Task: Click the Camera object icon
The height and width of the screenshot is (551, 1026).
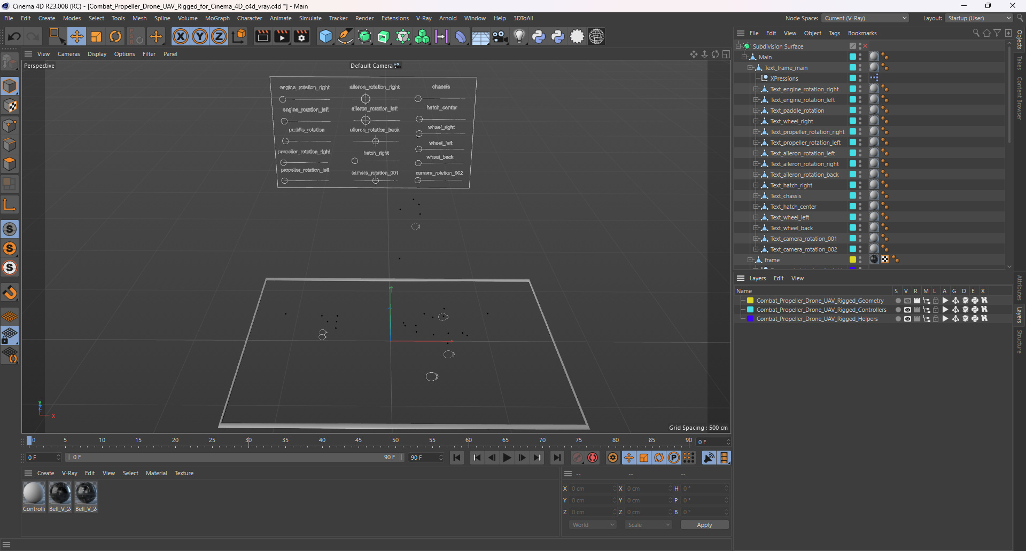Action: (500, 36)
